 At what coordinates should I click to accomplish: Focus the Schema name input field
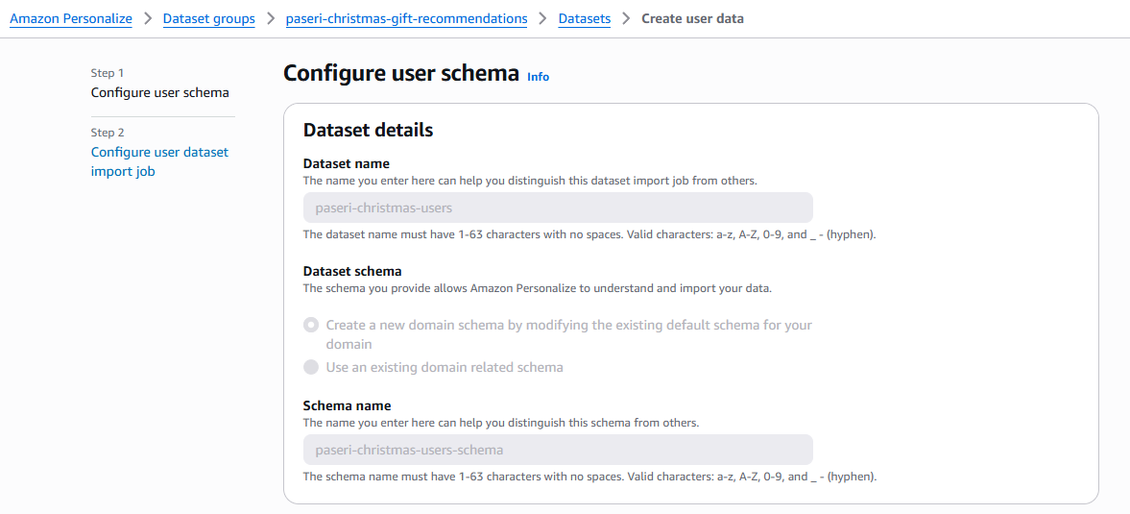click(558, 450)
